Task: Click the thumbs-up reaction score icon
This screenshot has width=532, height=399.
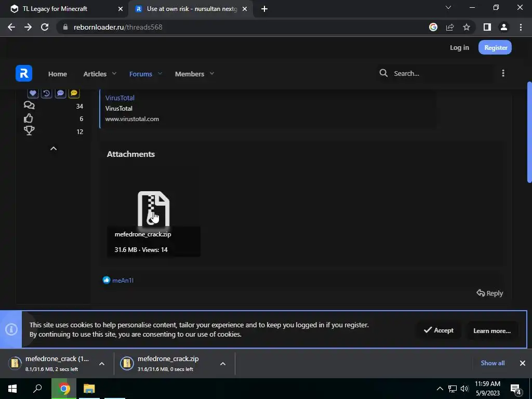Action: [29, 118]
